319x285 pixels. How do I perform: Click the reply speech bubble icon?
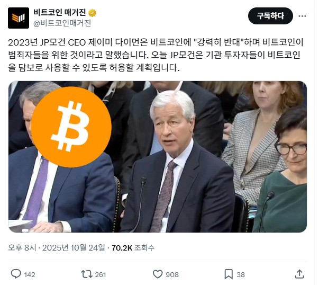point(16,274)
